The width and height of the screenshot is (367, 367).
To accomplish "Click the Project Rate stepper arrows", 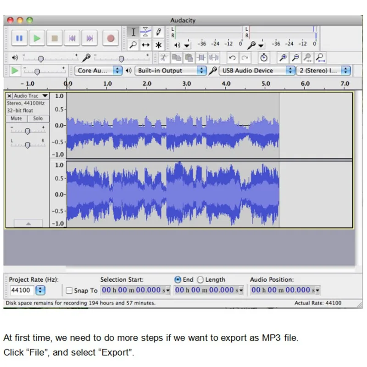I will click(x=40, y=290).
